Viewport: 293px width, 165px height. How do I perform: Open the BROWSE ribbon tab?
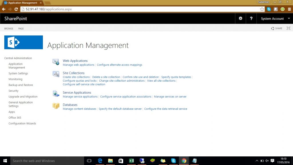(x=9, y=29)
